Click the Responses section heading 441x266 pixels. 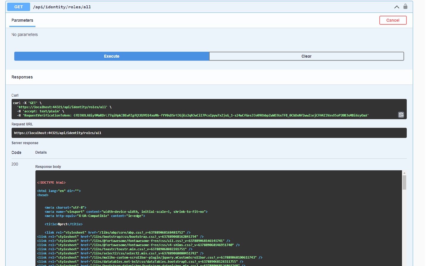tap(22, 77)
